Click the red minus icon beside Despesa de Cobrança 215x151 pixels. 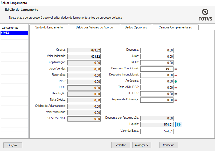(x=176, y=100)
